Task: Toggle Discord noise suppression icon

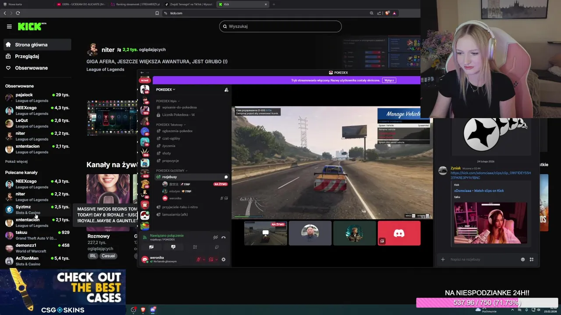Action: [215, 238]
